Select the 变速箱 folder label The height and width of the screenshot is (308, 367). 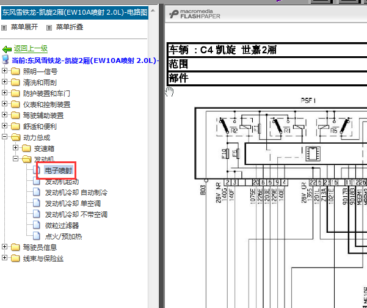point(44,148)
